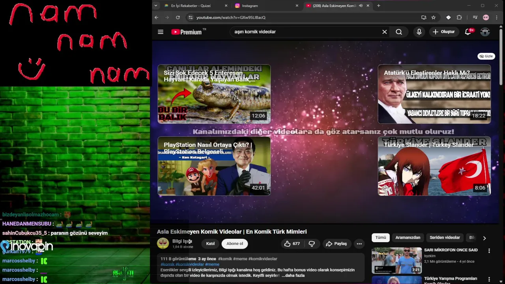This screenshot has height=284, width=505.
Task: Install or cast icon in the address bar
Action: click(x=424, y=17)
